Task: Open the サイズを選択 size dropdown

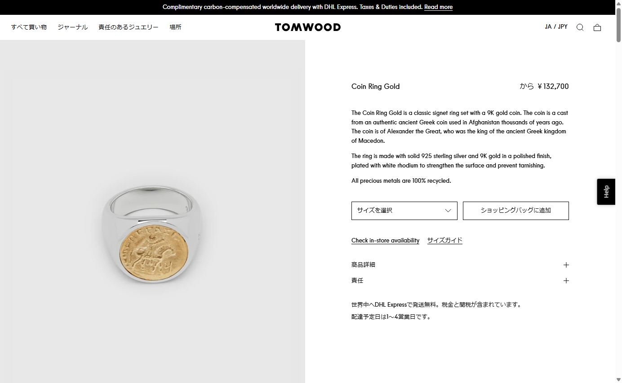Action: 404,211
